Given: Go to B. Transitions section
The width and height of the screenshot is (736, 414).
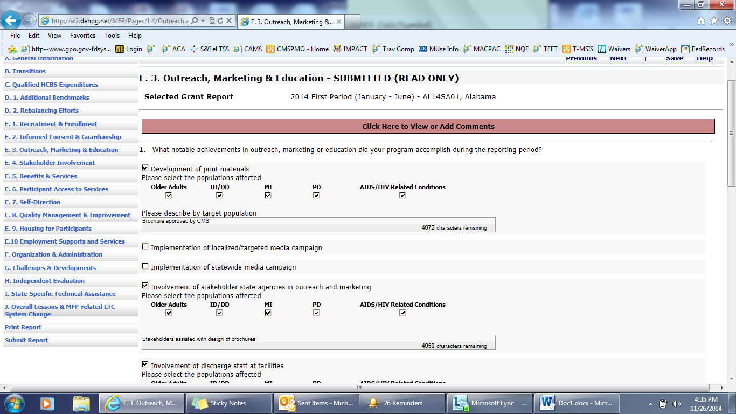Looking at the screenshot, I should click(x=25, y=71).
